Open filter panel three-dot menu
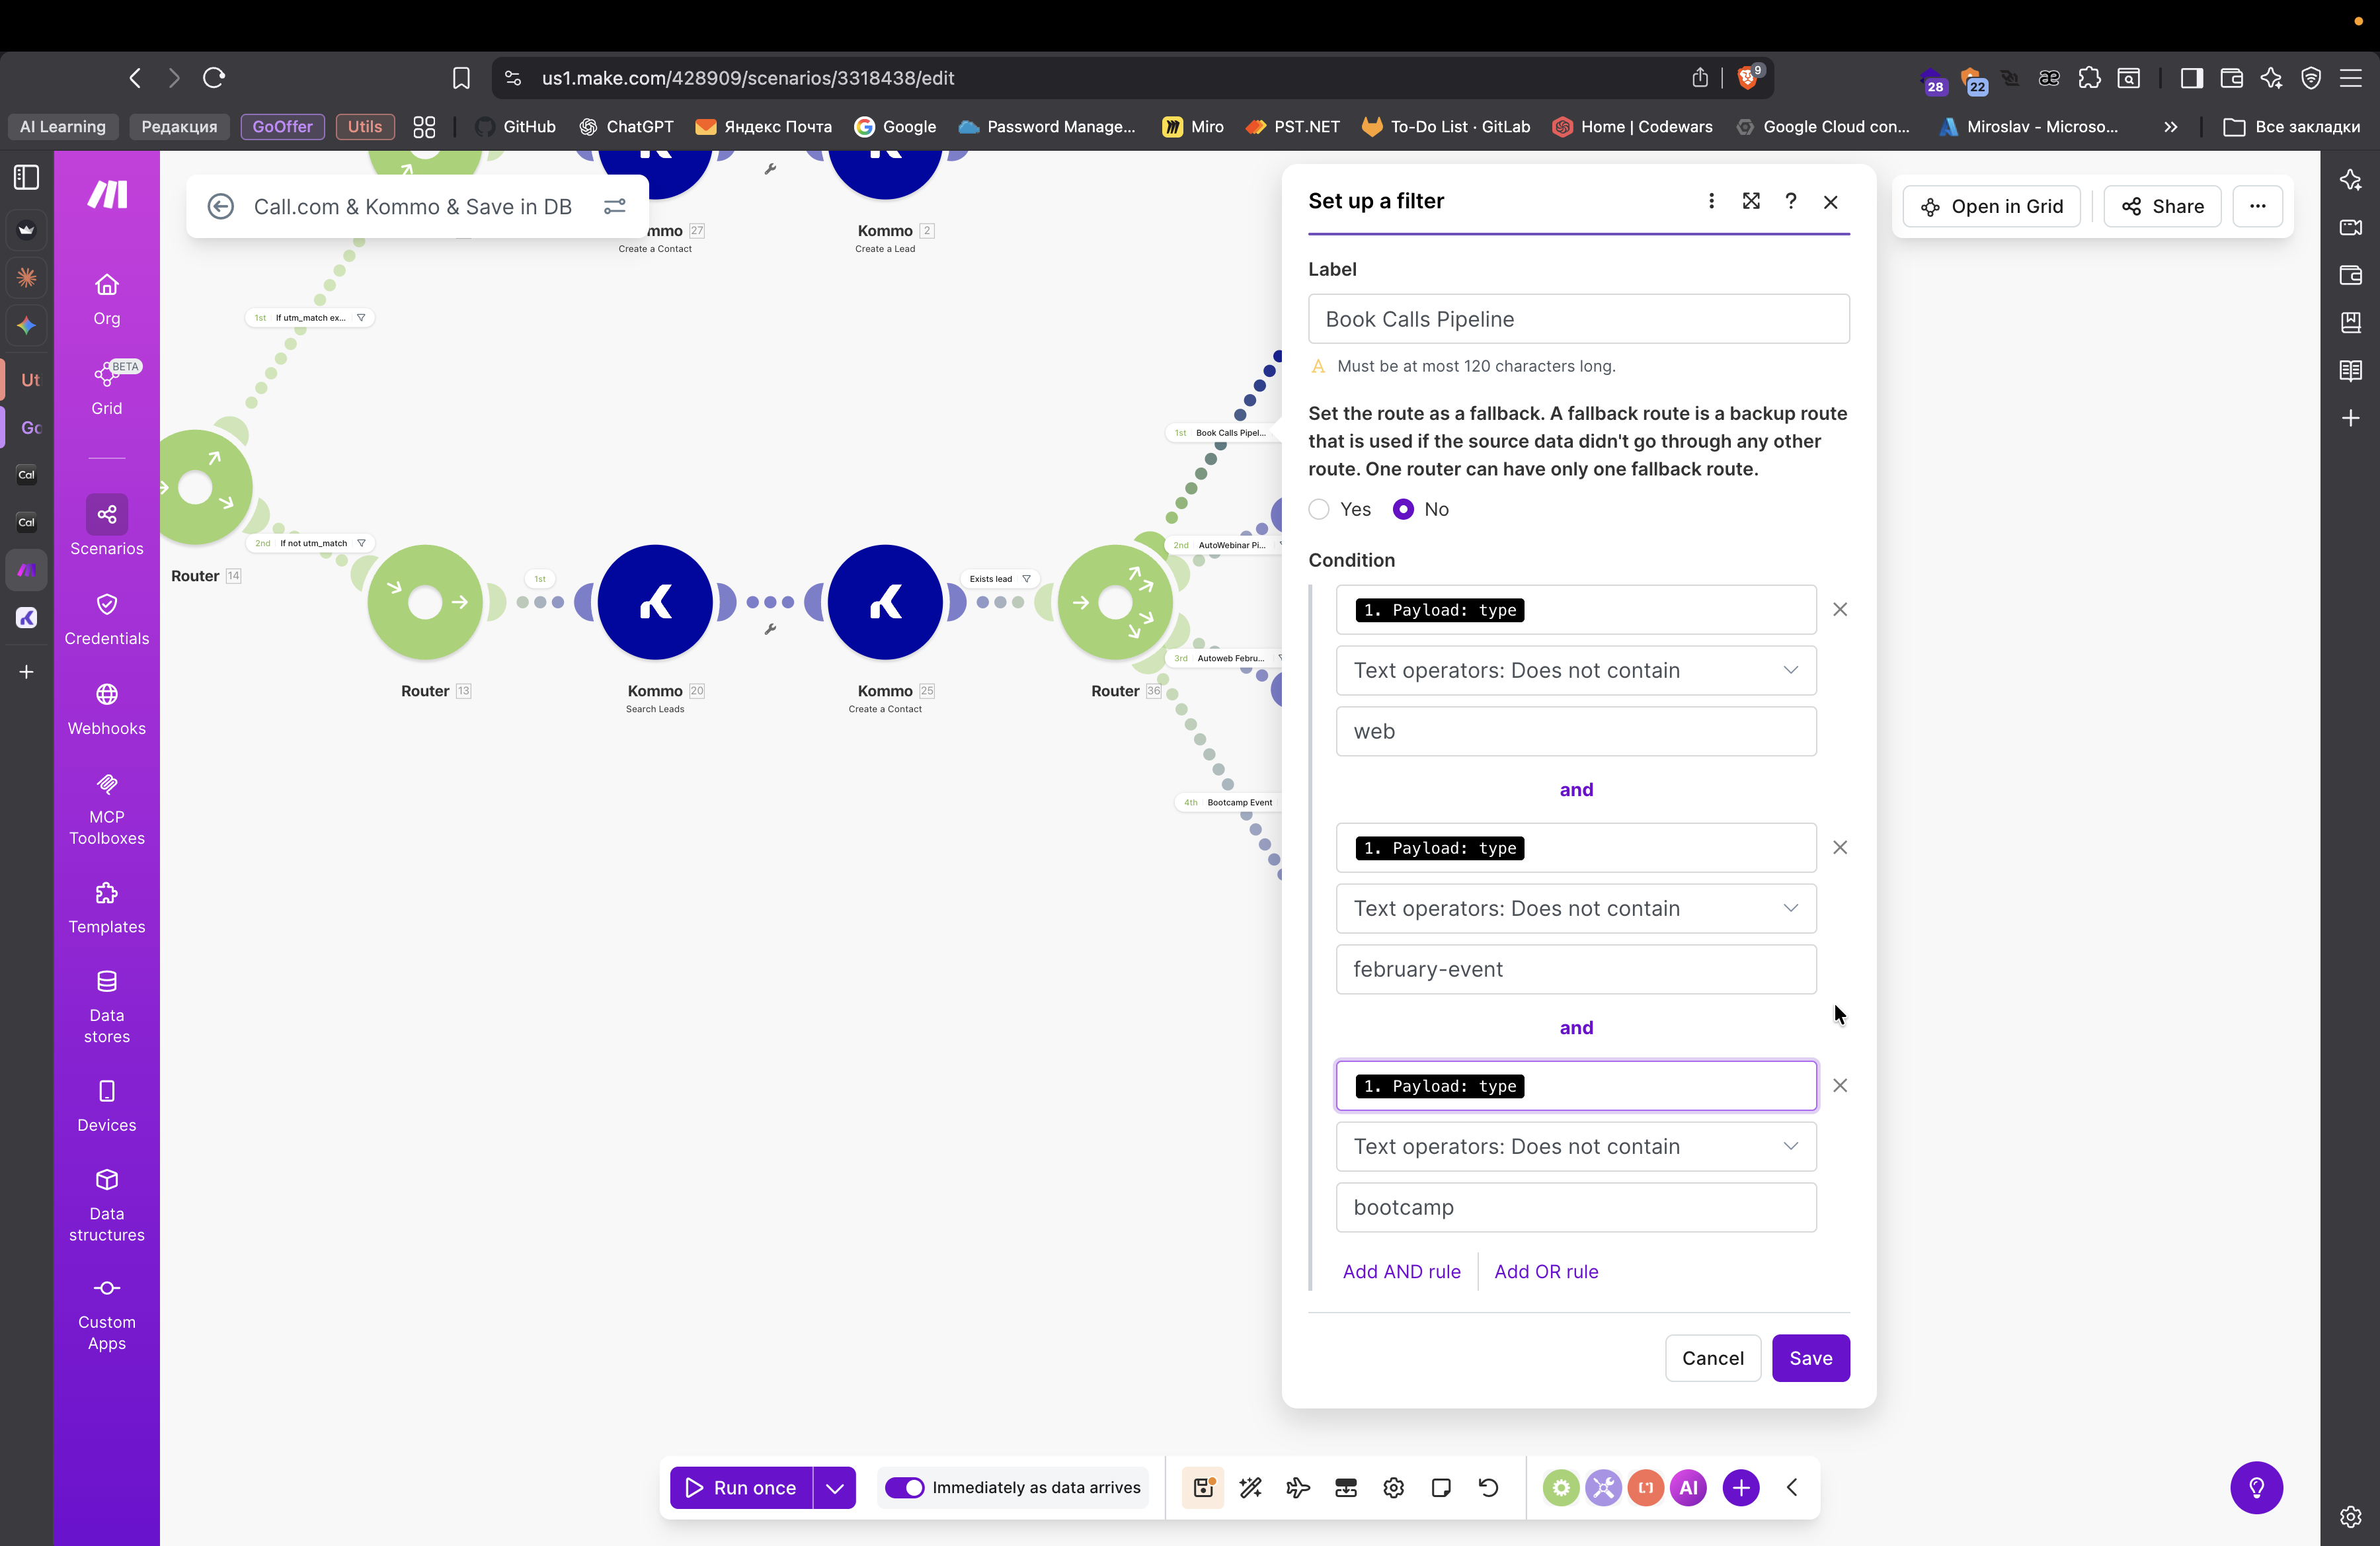2380x1546 pixels. tap(1711, 201)
